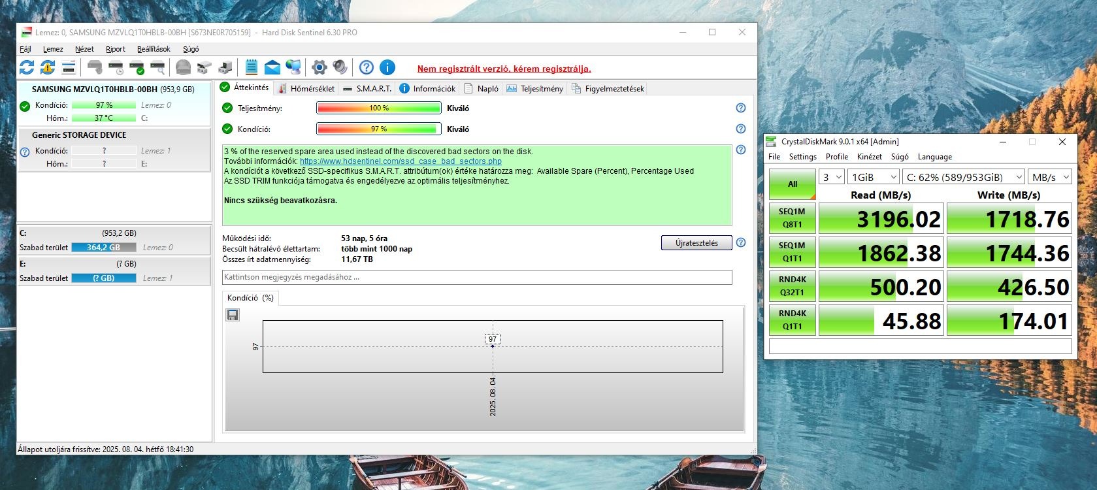Open the C: 62% drive selection dropdown
This screenshot has height=490, width=1097.
click(x=964, y=177)
